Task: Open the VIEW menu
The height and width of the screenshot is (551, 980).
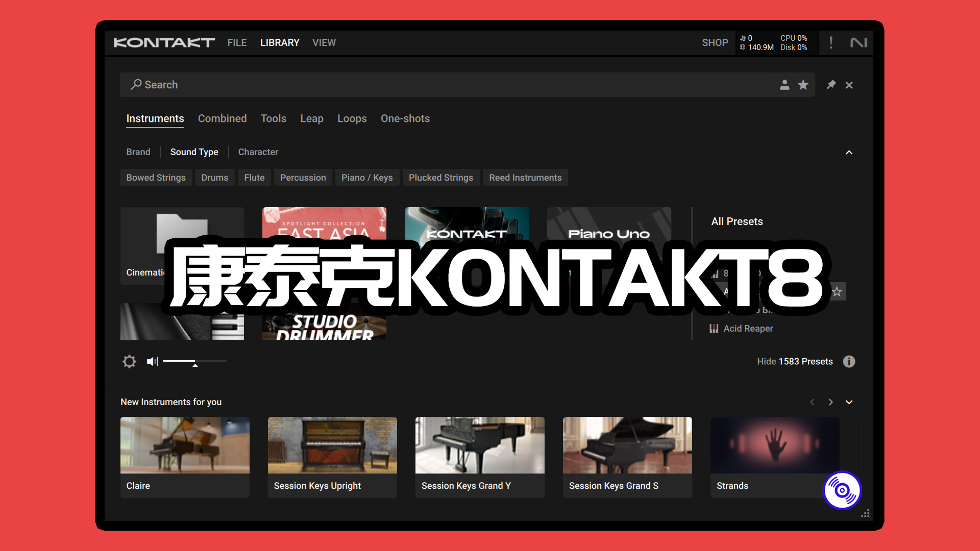Action: (x=324, y=43)
